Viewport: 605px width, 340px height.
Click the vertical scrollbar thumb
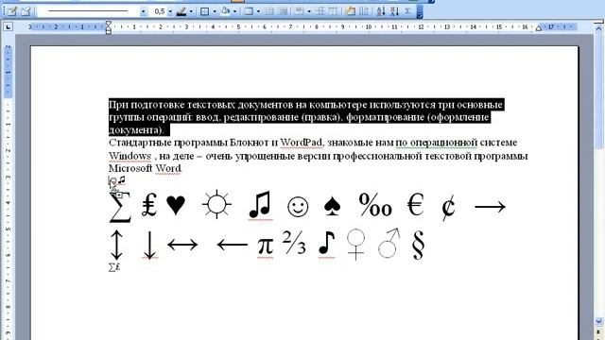[598, 91]
